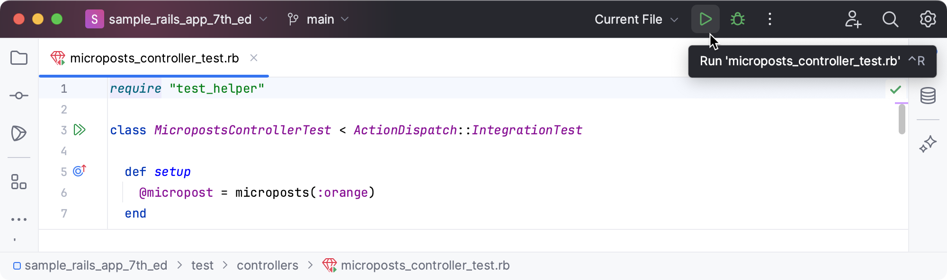Open the AI Assistant sparkle panel

[x=928, y=144]
